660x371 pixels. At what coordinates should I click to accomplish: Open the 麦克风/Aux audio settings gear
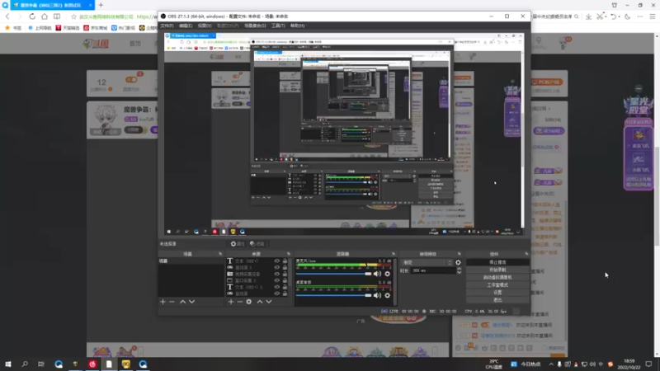click(x=387, y=274)
